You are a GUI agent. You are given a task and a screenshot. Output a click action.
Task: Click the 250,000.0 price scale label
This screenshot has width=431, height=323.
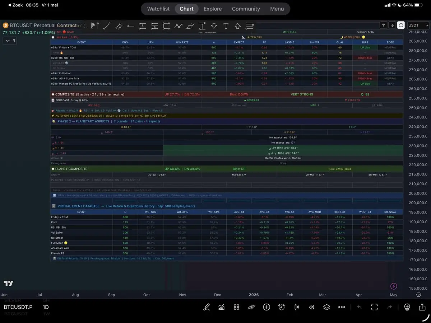pyautogui.click(x=418, y=108)
